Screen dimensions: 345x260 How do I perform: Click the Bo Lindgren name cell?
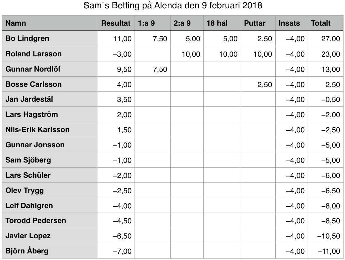click(x=50, y=38)
